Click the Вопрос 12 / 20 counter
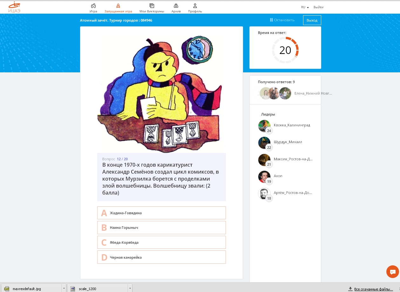The height and width of the screenshot is (292, 400). 115,159
